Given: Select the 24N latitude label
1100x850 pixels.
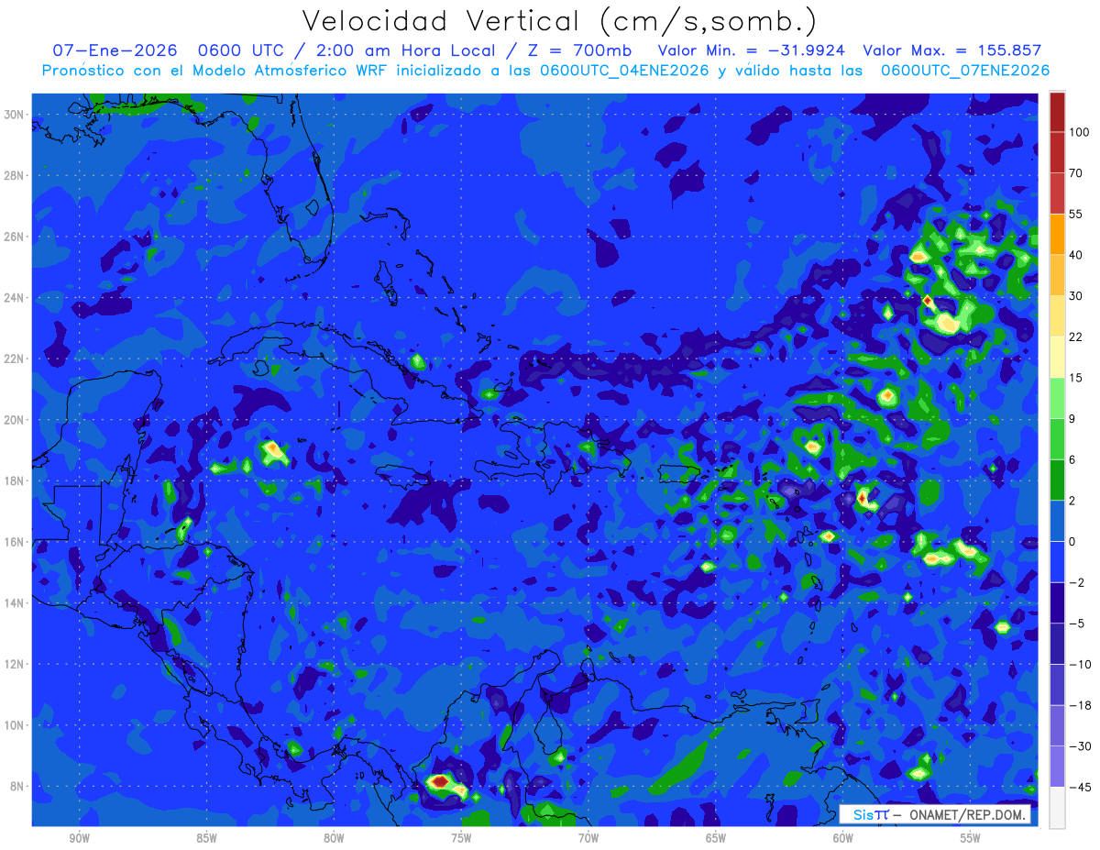Looking at the screenshot, I should (x=16, y=298).
